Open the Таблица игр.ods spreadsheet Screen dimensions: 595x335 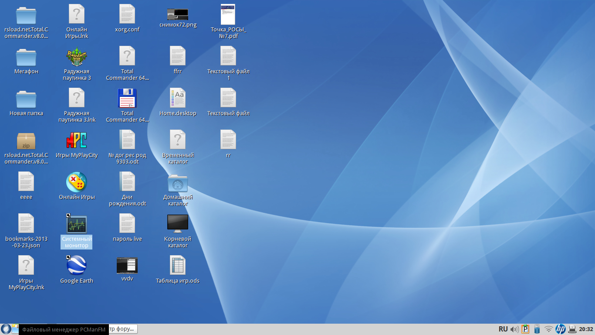coord(178,266)
